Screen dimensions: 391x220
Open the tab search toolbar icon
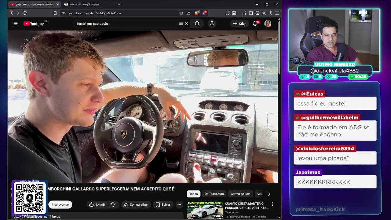[x=234, y=13]
